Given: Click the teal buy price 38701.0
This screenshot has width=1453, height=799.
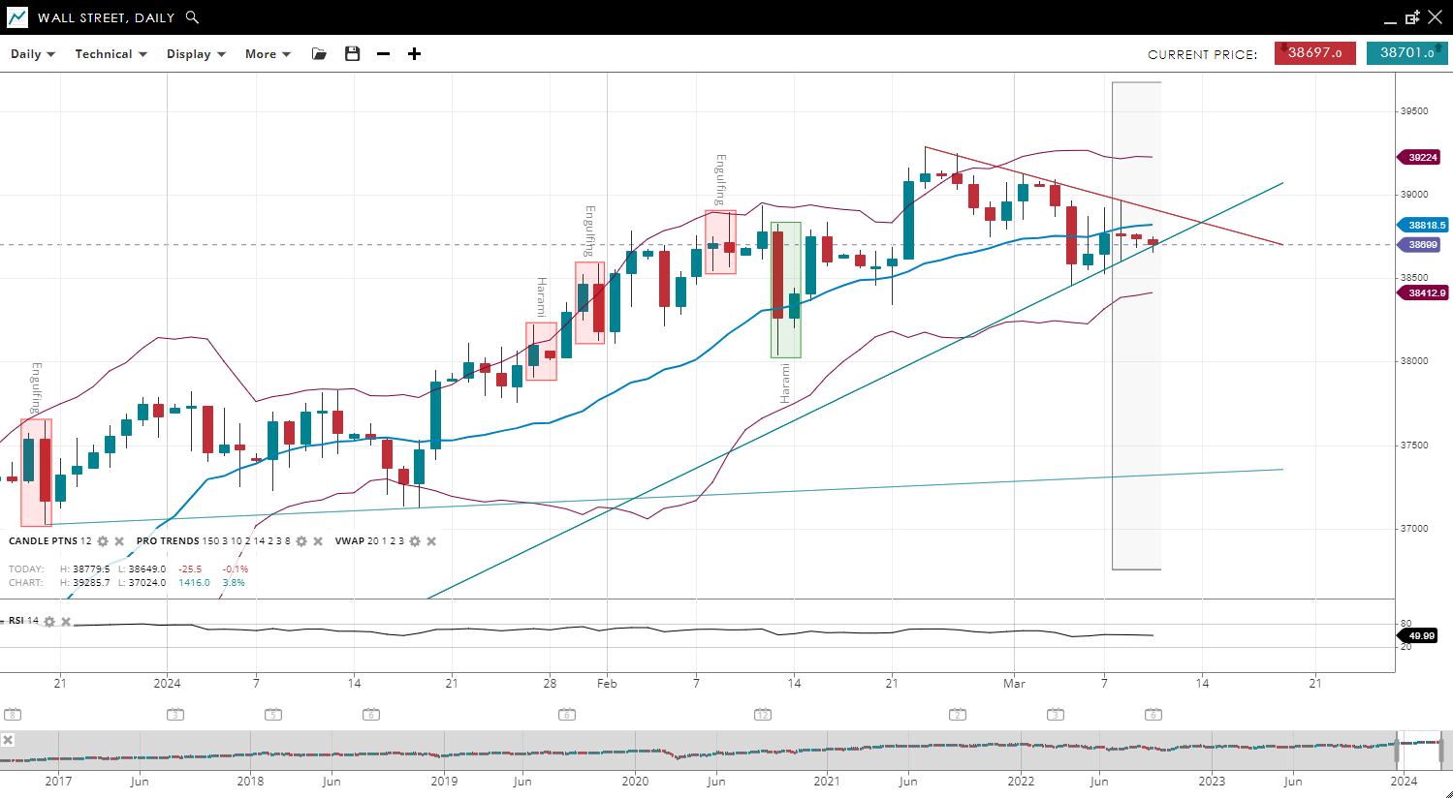Looking at the screenshot, I should click(1406, 53).
